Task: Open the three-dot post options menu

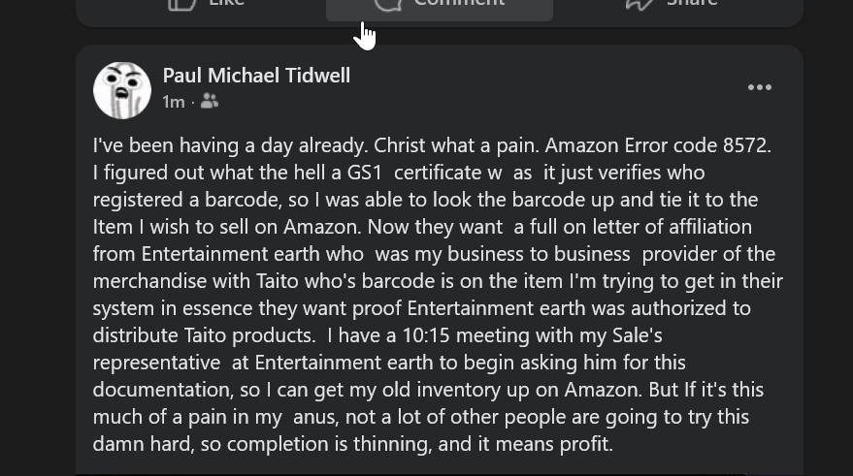Action: point(760,88)
